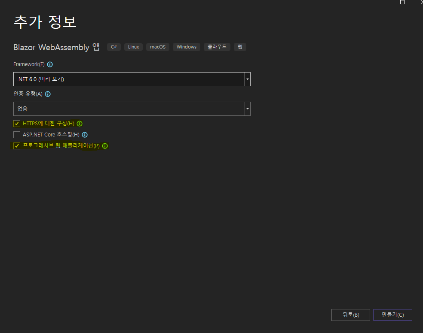423x333 pixels.
Task: Click the Linux tag
Action: pyautogui.click(x=134, y=47)
